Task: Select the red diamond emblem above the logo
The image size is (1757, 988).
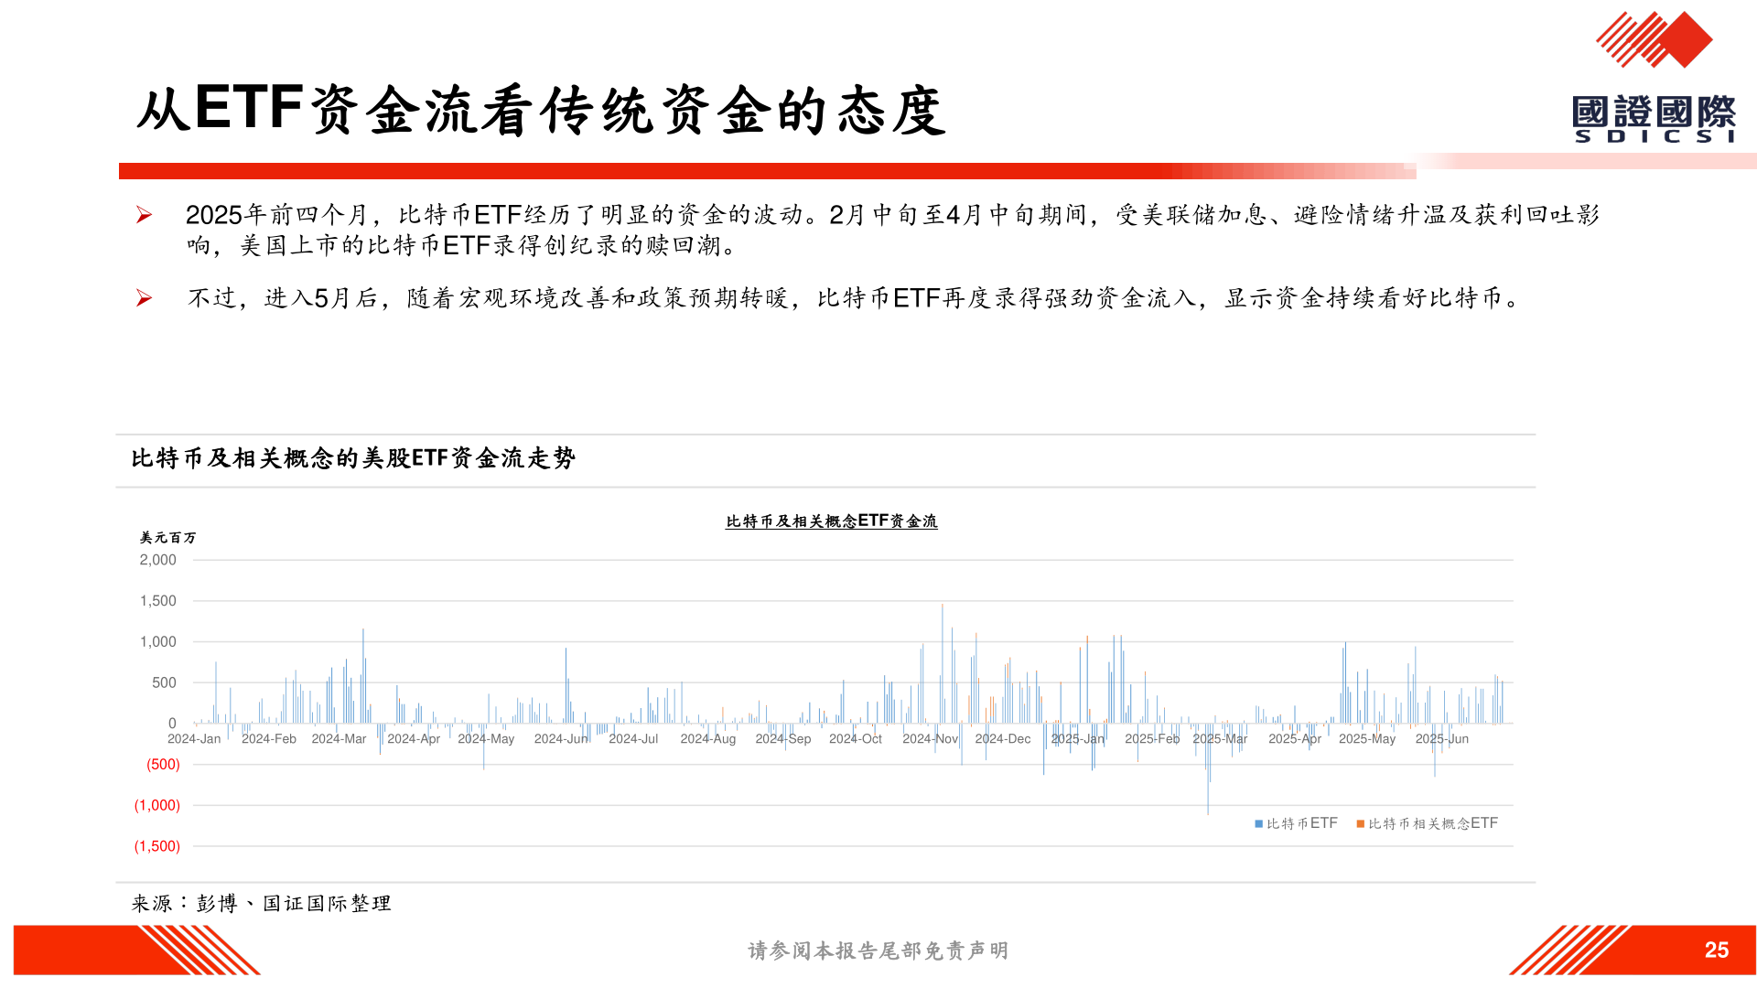Action: pyautogui.click(x=1653, y=38)
